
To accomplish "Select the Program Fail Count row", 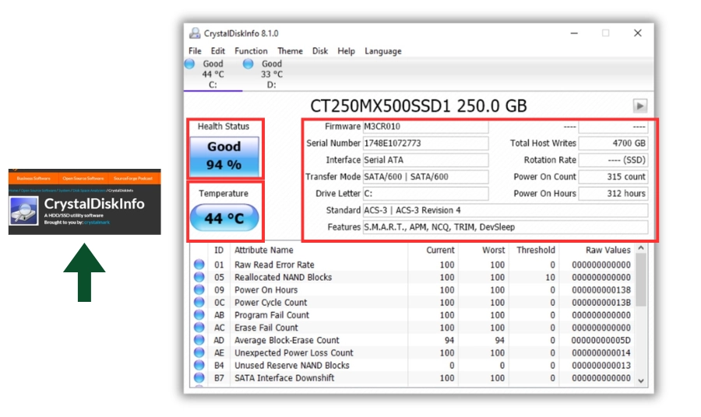I will coord(412,315).
